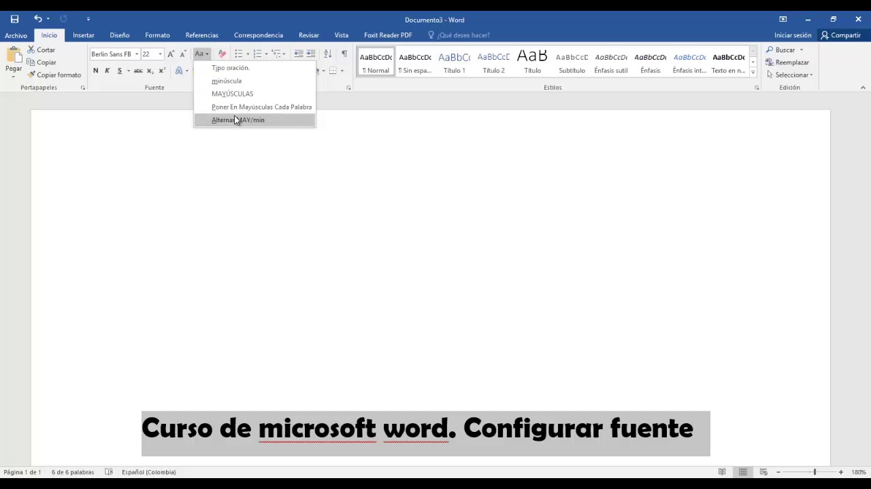Open the Aa change case dropdown button
The width and height of the screenshot is (871, 489).
point(202,54)
